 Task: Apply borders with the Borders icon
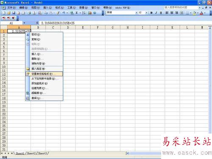[187, 13]
